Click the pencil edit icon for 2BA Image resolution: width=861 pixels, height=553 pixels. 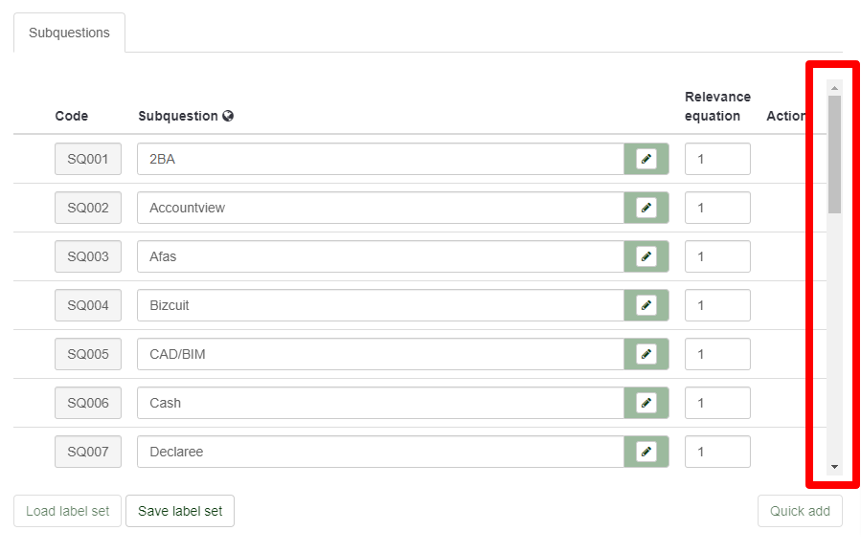pyautogui.click(x=646, y=159)
